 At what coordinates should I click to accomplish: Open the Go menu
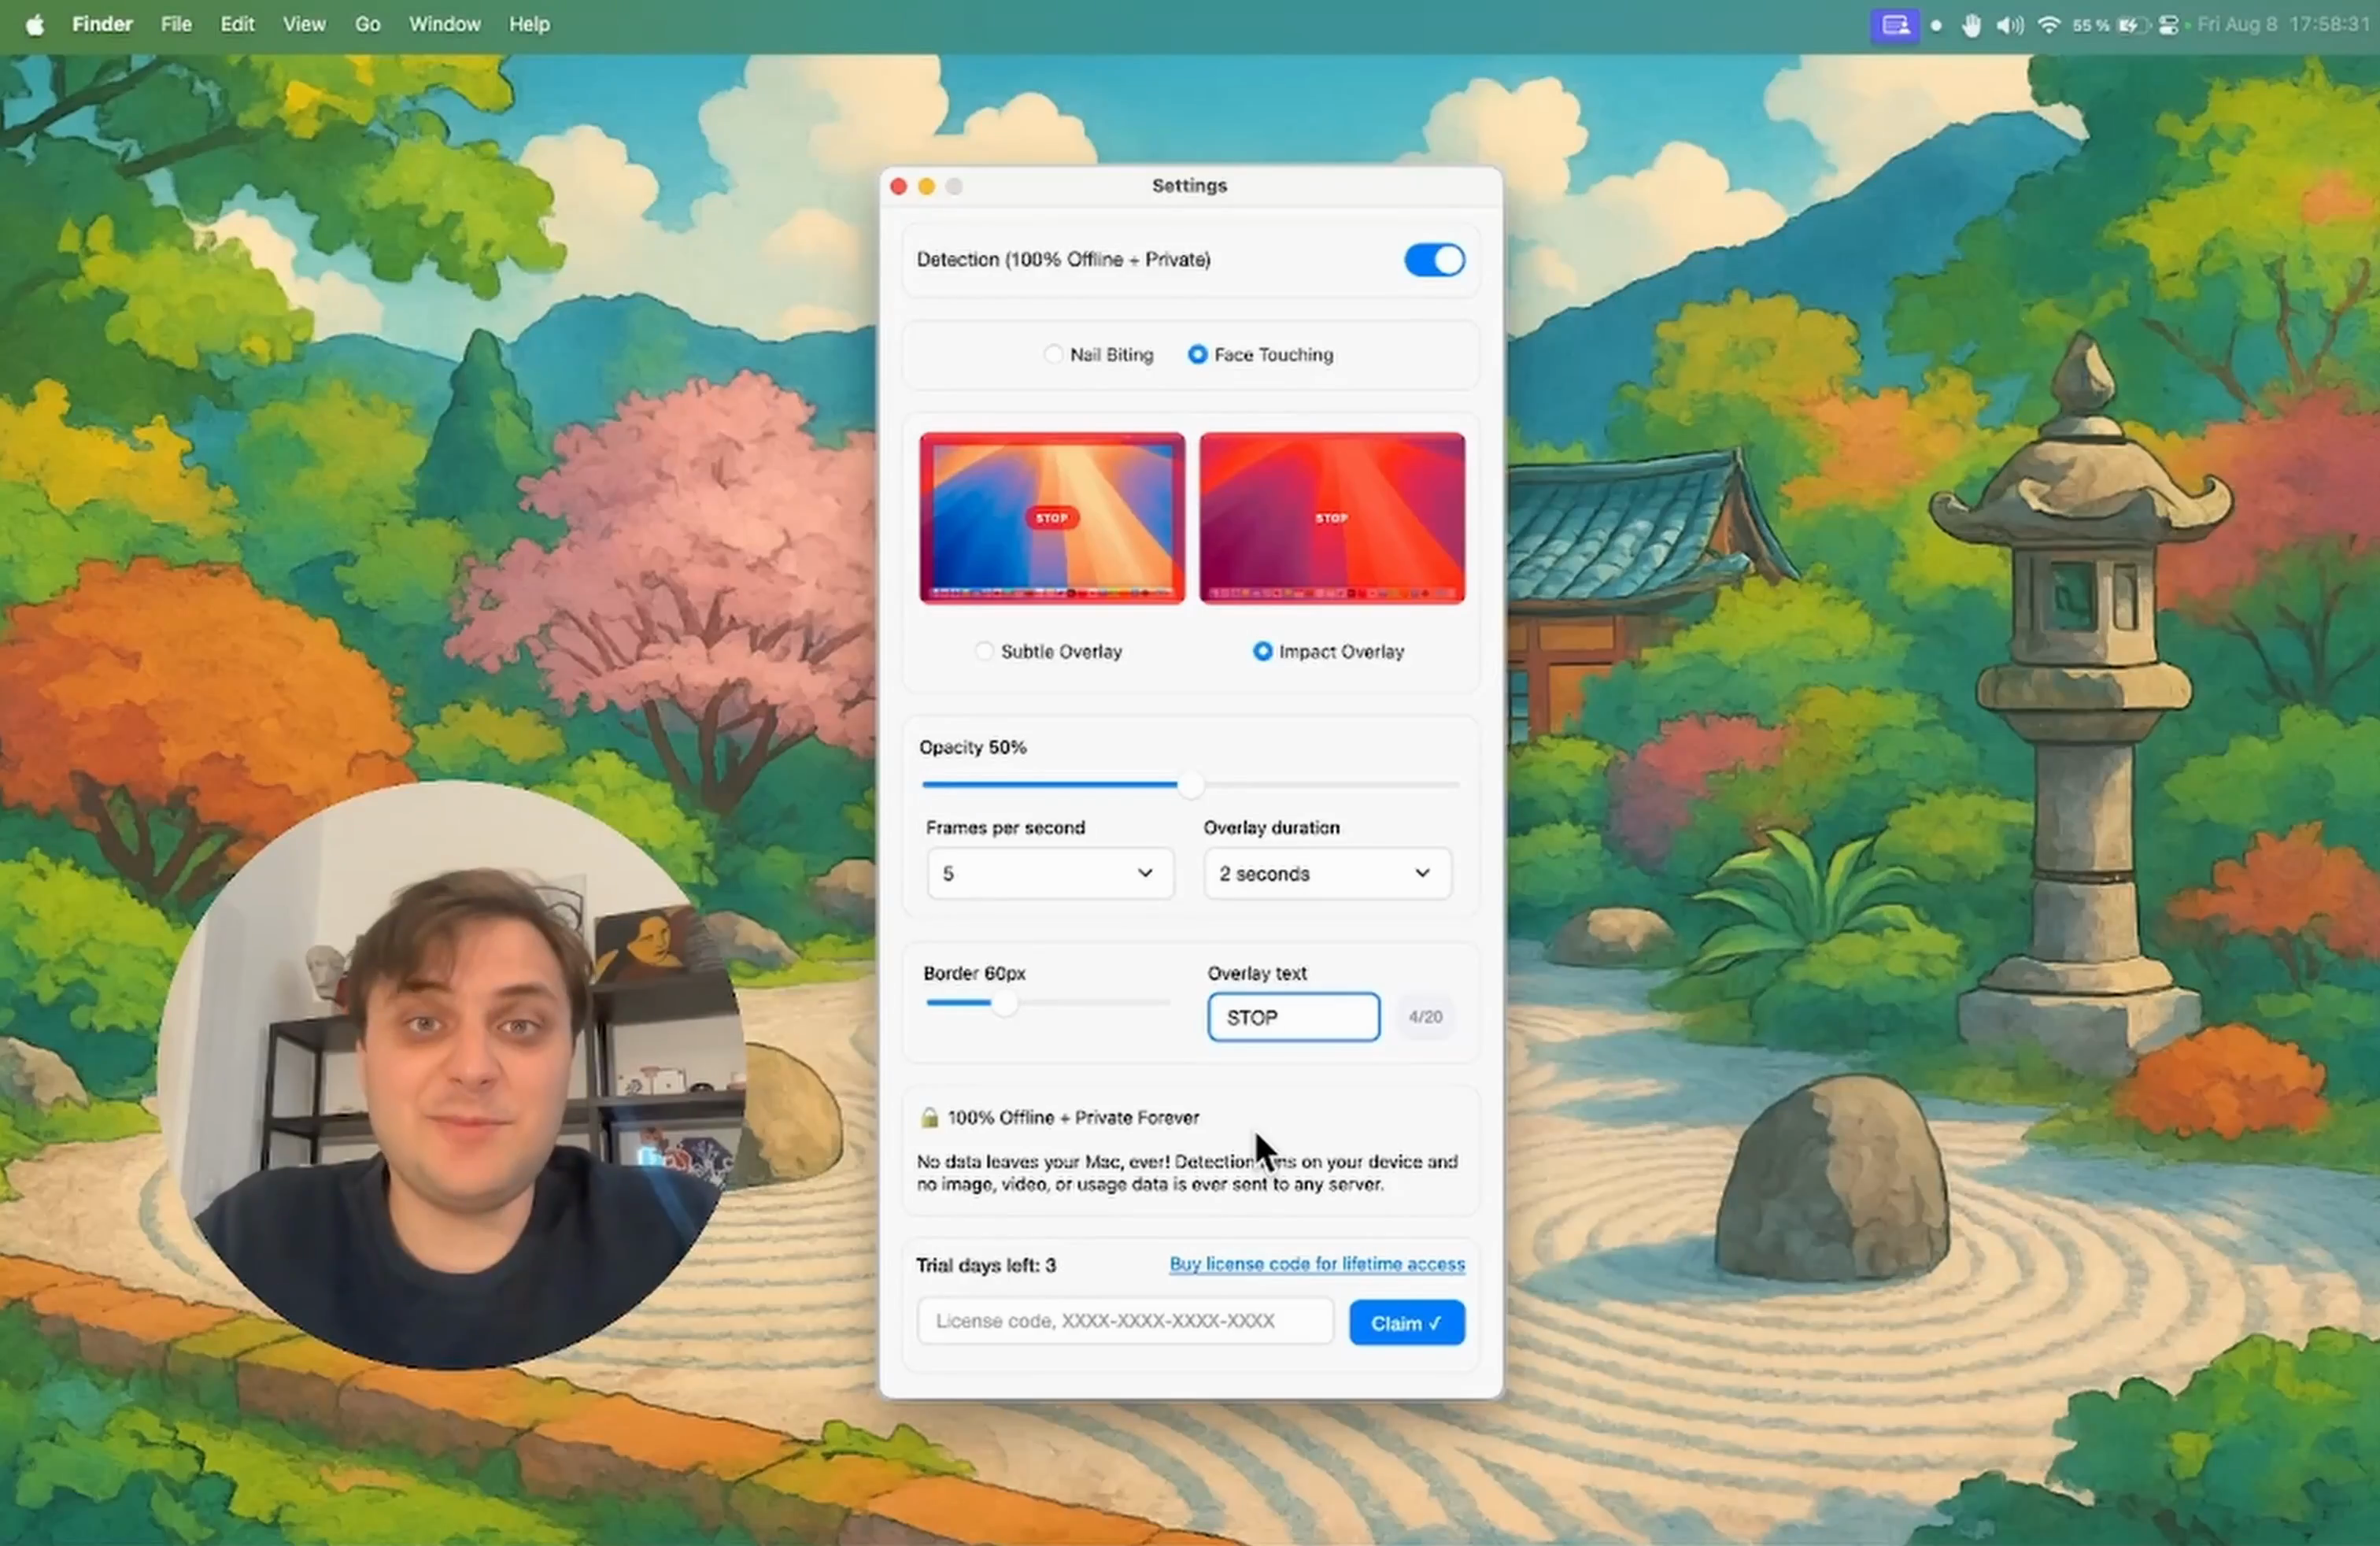coord(367,24)
